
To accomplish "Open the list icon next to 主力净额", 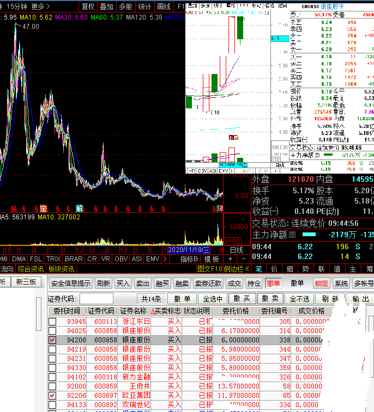I will [292, 235].
